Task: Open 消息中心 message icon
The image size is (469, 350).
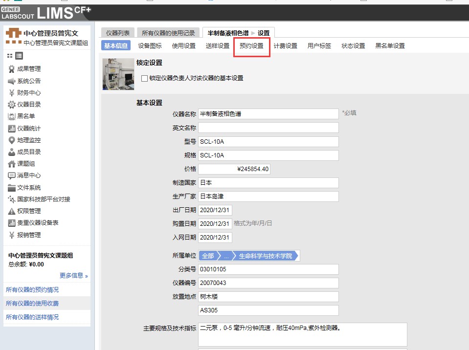Action: (x=12, y=175)
